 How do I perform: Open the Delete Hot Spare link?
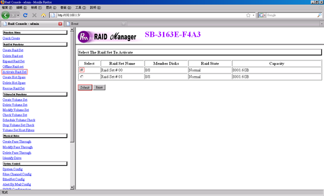tap(14, 83)
